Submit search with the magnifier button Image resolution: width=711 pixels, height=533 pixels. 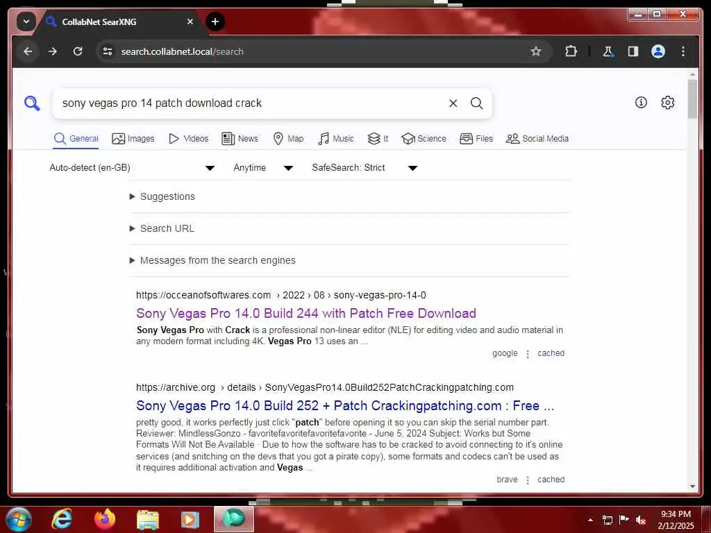point(476,103)
